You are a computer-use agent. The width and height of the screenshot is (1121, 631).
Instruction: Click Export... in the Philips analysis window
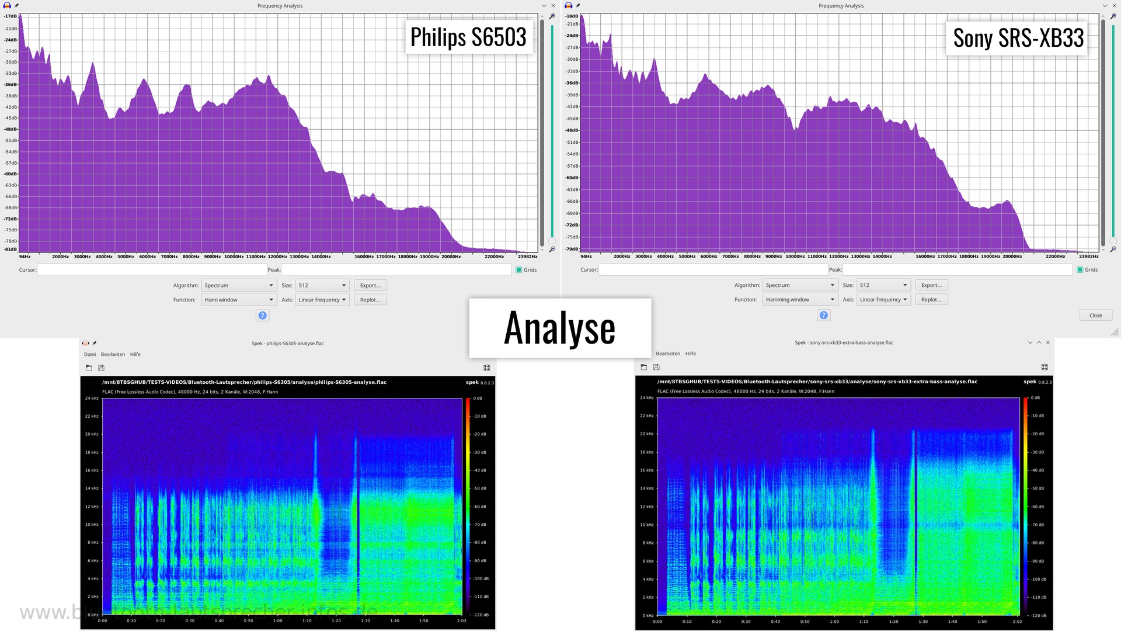pos(370,286)
